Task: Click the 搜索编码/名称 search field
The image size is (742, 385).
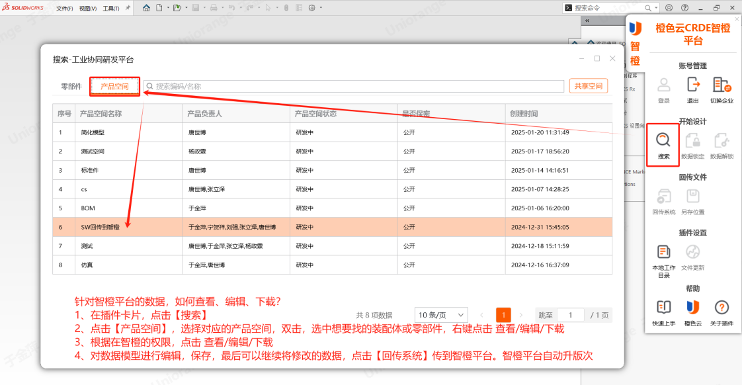Action: tap(354, 86)
